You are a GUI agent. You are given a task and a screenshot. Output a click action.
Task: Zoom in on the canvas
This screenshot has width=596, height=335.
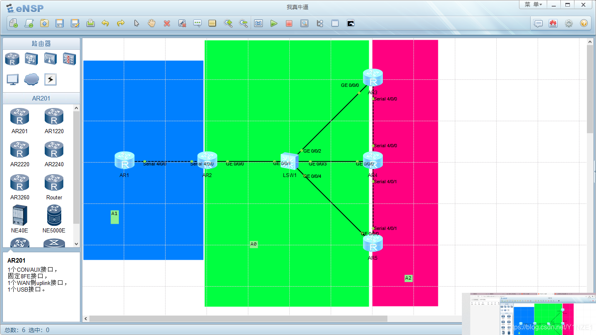coord(228,23)
